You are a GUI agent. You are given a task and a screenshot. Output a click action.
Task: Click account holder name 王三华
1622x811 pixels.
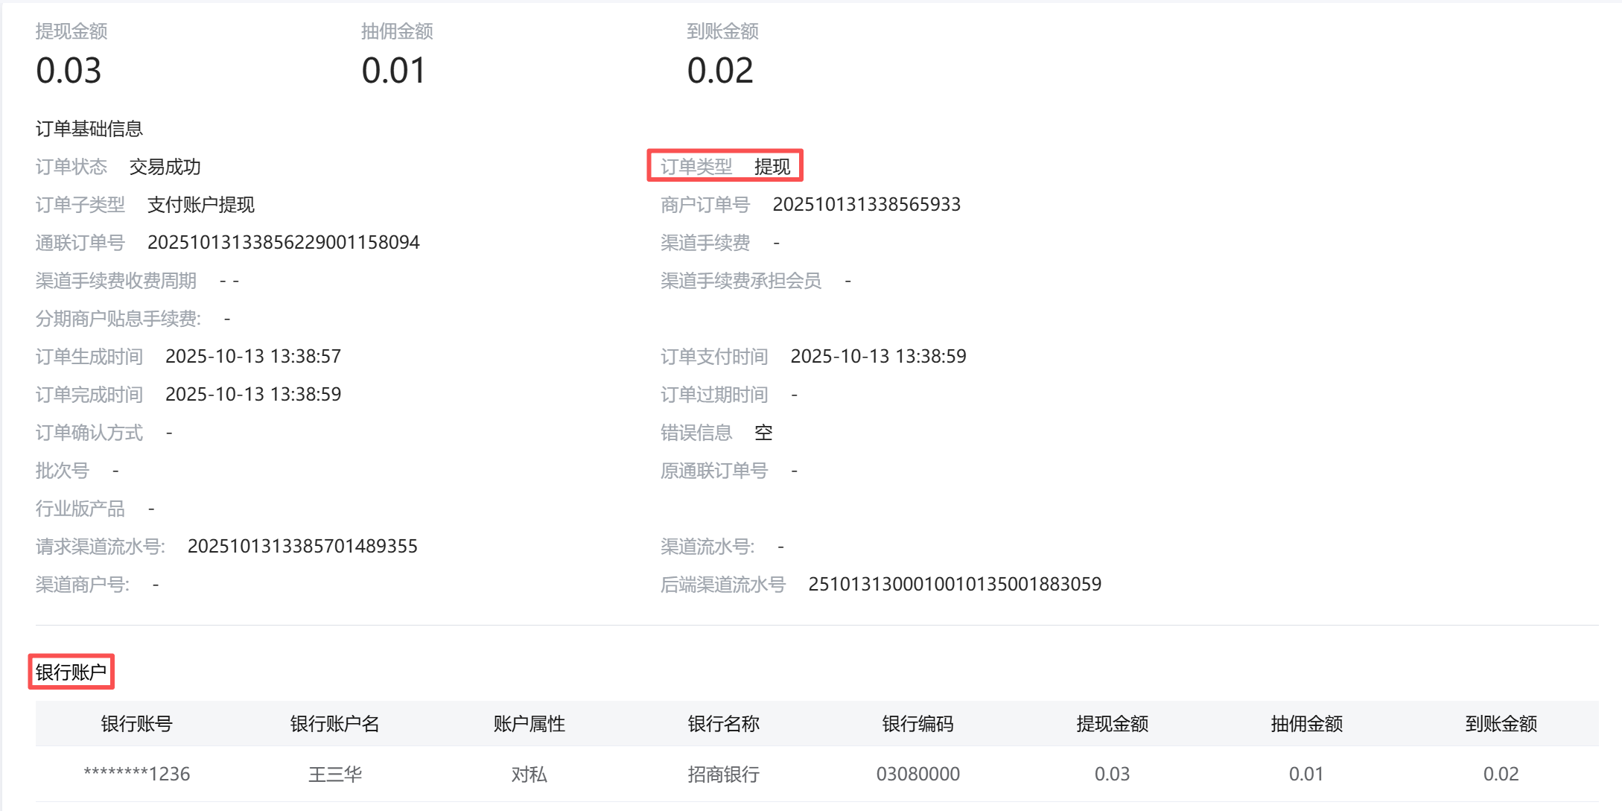[x=334, y=775]
